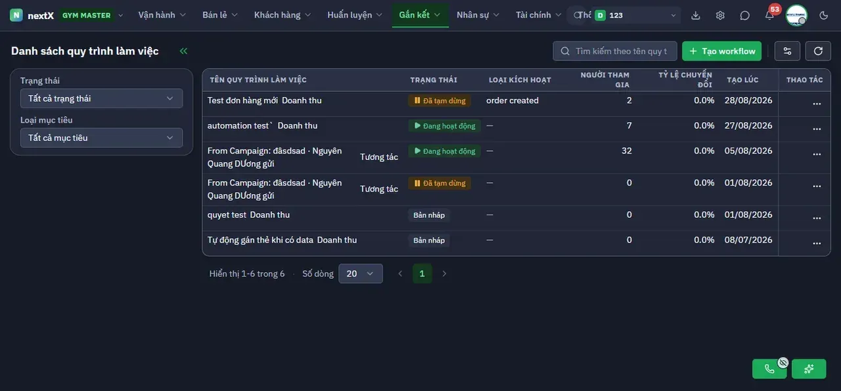Viewport: 841px width, 391px height.
Task: Open actions menu for the 05/08/2026 workflow
Action: pos(817,154)
